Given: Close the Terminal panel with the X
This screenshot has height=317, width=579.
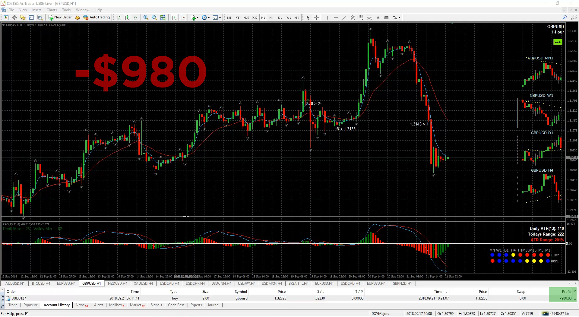Looking at the screenshot, I should coord(2,290).
